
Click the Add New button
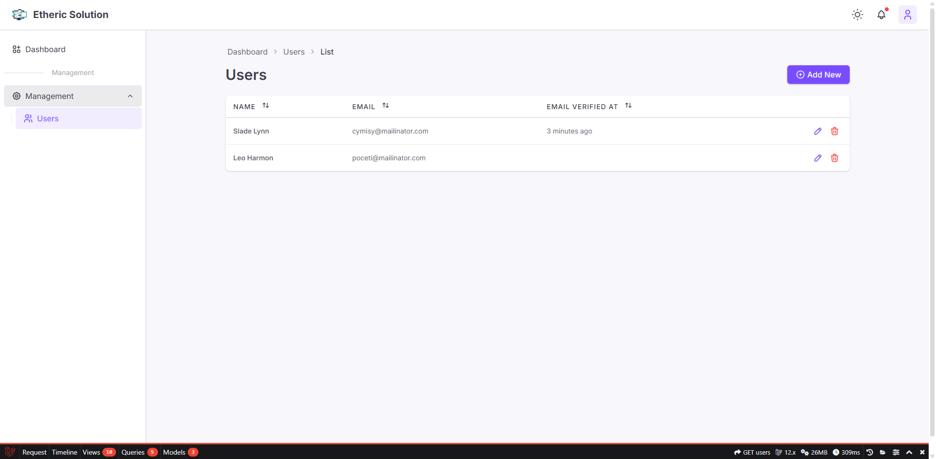[818, 75]
